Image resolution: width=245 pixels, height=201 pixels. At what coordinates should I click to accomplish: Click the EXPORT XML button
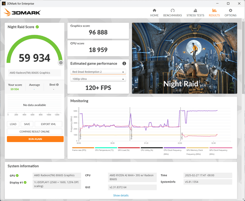click(x=49, y=124)
